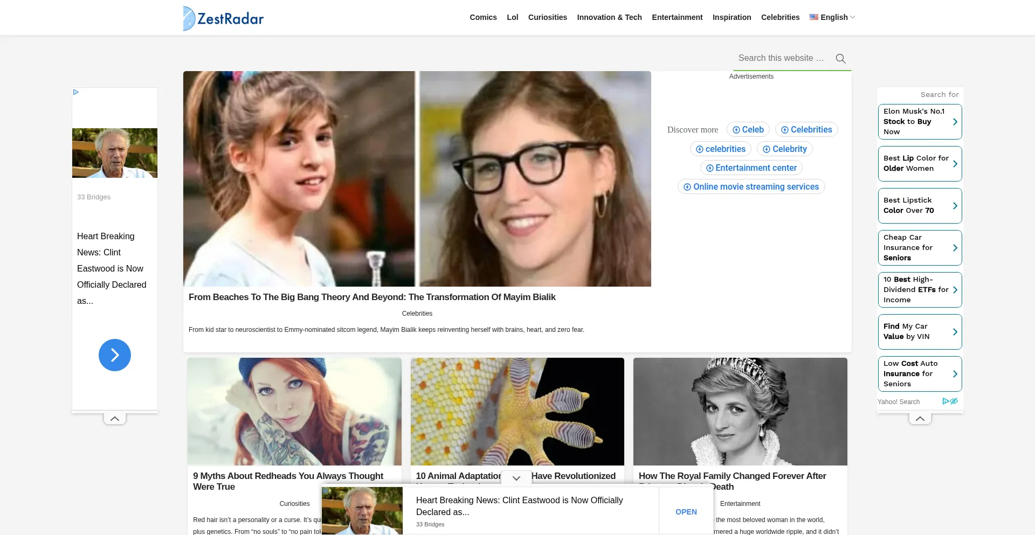Click the plus icon on Celeb tag
The width and height of the screenshot is (1035, 535).
point(736,130)
